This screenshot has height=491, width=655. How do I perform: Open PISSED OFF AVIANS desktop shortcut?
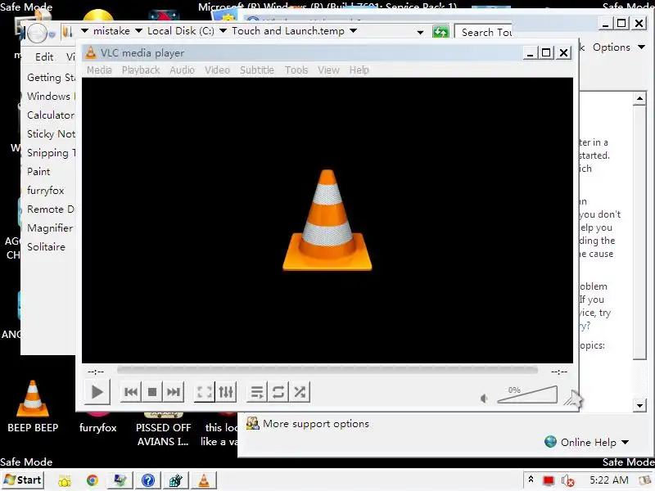tap(163, 430)
